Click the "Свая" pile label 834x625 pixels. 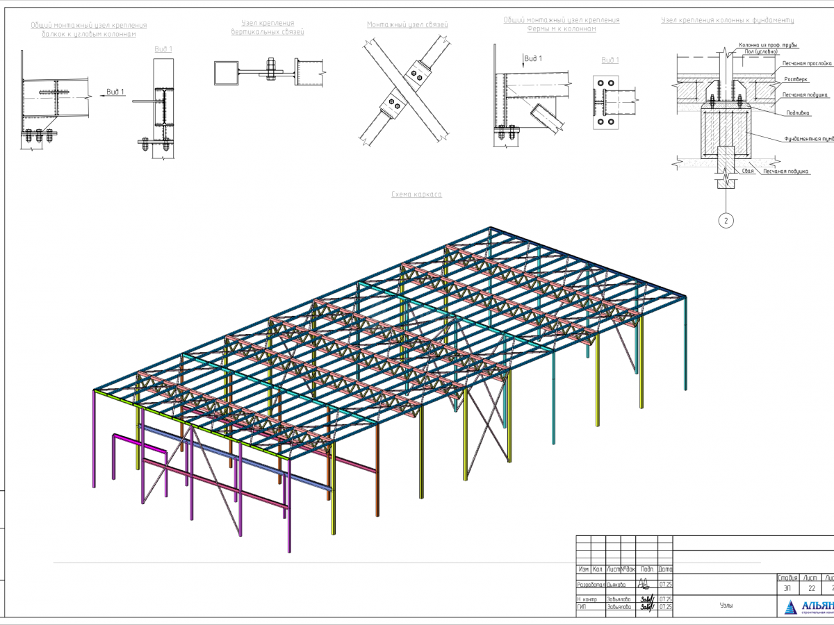pos(748,171)
